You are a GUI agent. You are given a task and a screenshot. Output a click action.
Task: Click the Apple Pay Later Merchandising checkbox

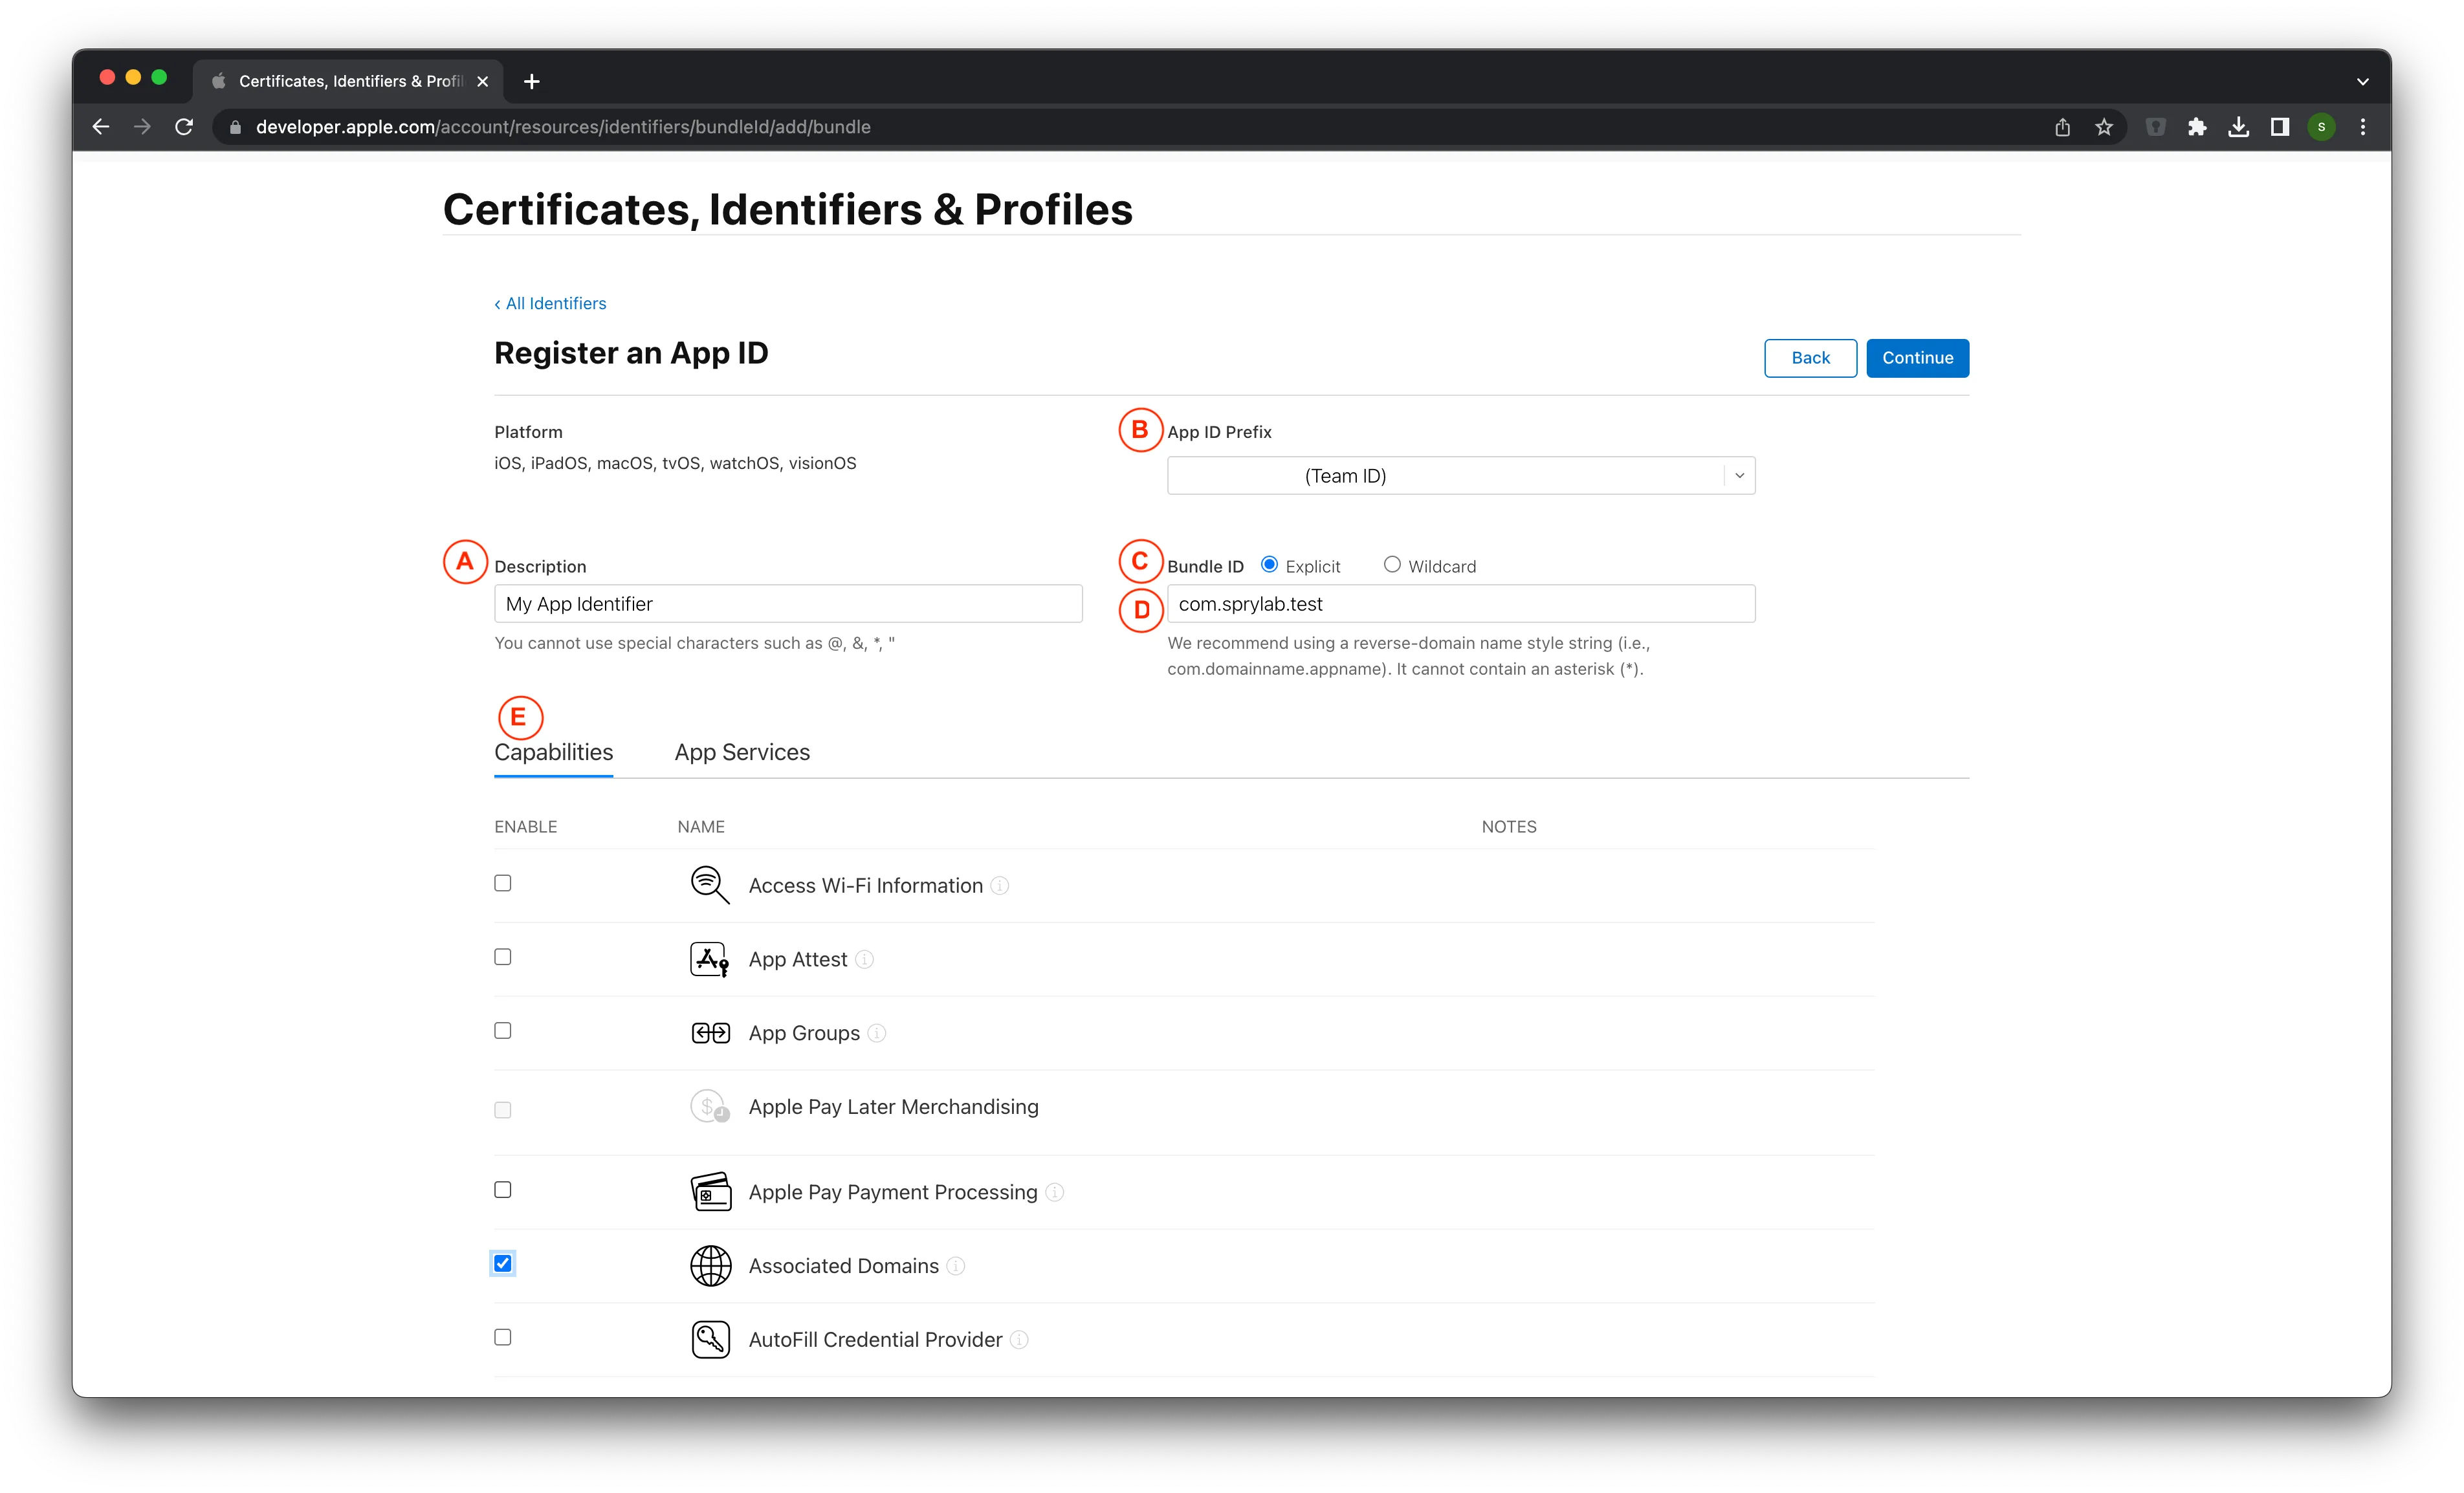point(503,1110)
